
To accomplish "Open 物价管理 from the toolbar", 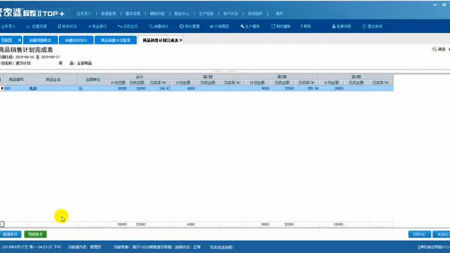I will click(189, 26).
